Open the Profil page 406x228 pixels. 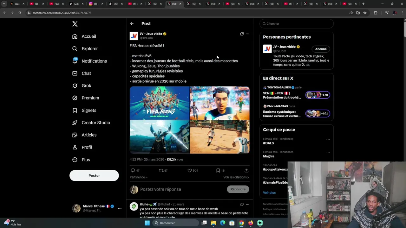pyautogui.click(x=82, y=148)
